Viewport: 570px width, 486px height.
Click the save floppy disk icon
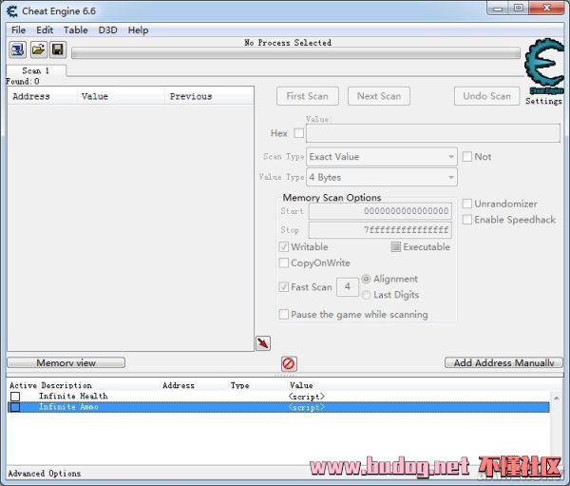pyautogui.click(x=58, y=49)
